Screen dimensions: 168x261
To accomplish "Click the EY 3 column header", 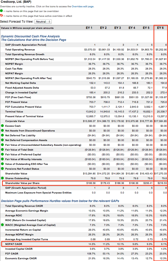I will point(117,28).
